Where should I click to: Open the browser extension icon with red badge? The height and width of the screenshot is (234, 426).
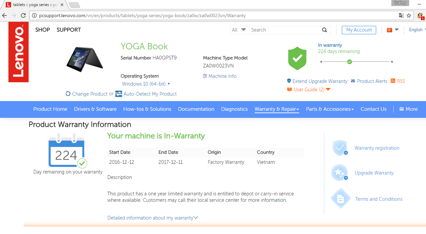tap(420, 15)
